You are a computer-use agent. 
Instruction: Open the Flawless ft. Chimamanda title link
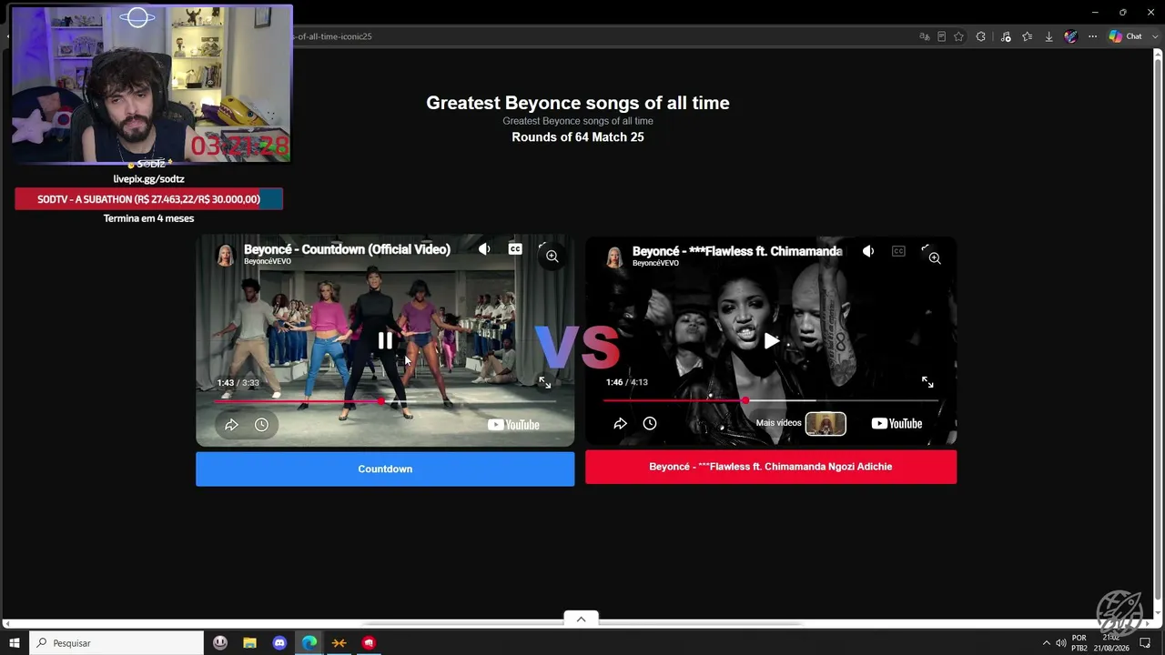737,251
